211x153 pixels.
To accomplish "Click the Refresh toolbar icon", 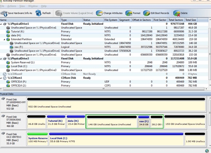I will (38, 13).
